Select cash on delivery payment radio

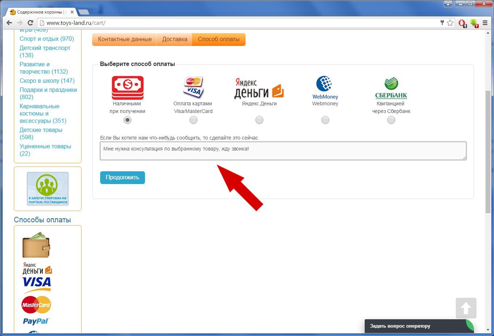[128, 120]
